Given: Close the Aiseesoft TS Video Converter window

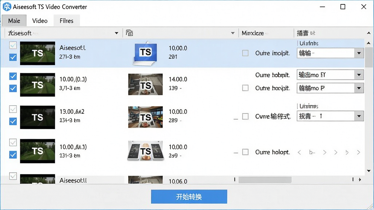Looking at the screenshot, I should coord(363,7).
